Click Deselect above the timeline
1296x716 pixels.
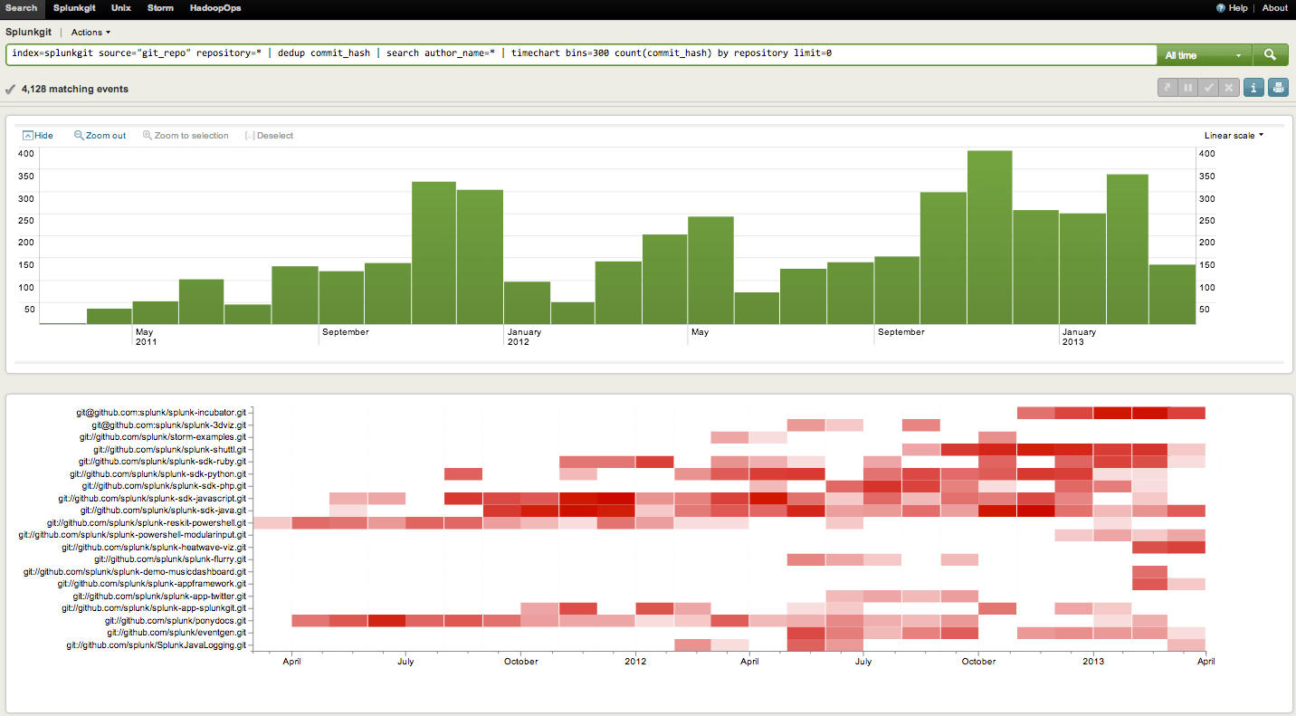(x=269, y=135)
